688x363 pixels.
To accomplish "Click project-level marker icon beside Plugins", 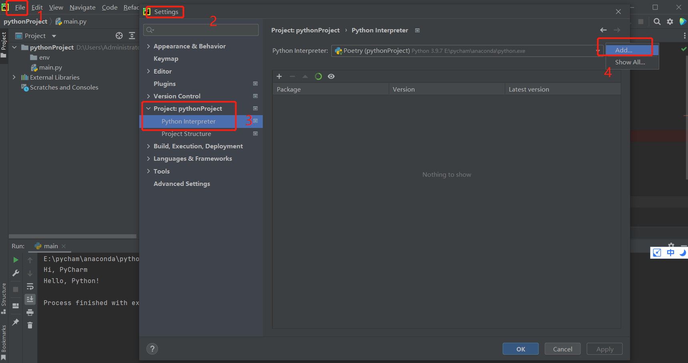I will (x=255, y=84).
